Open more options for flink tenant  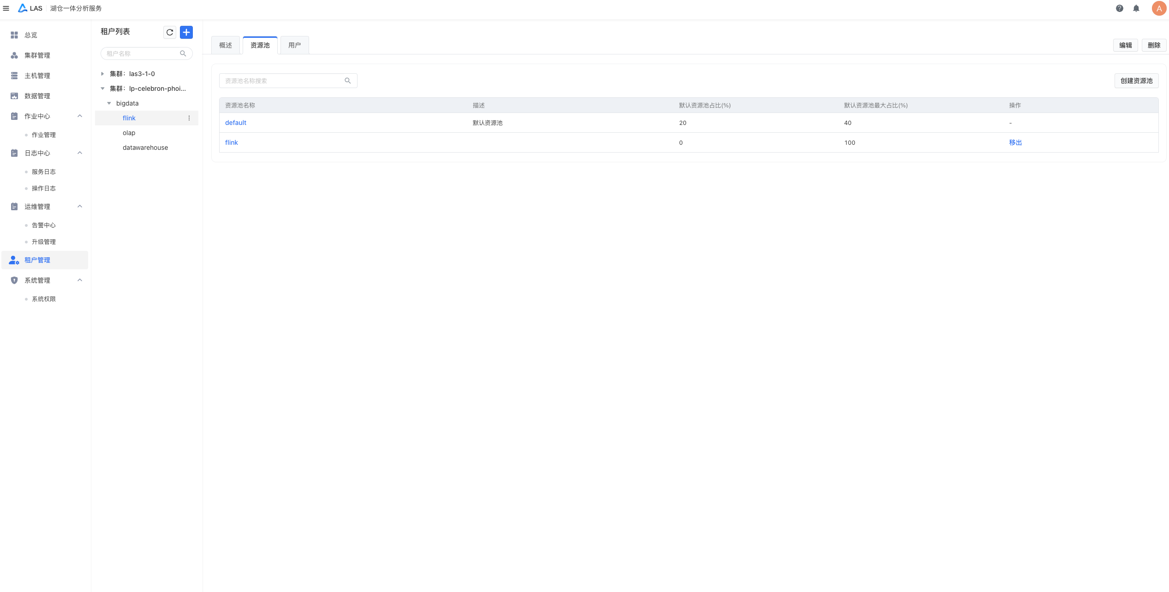(189, 118)
